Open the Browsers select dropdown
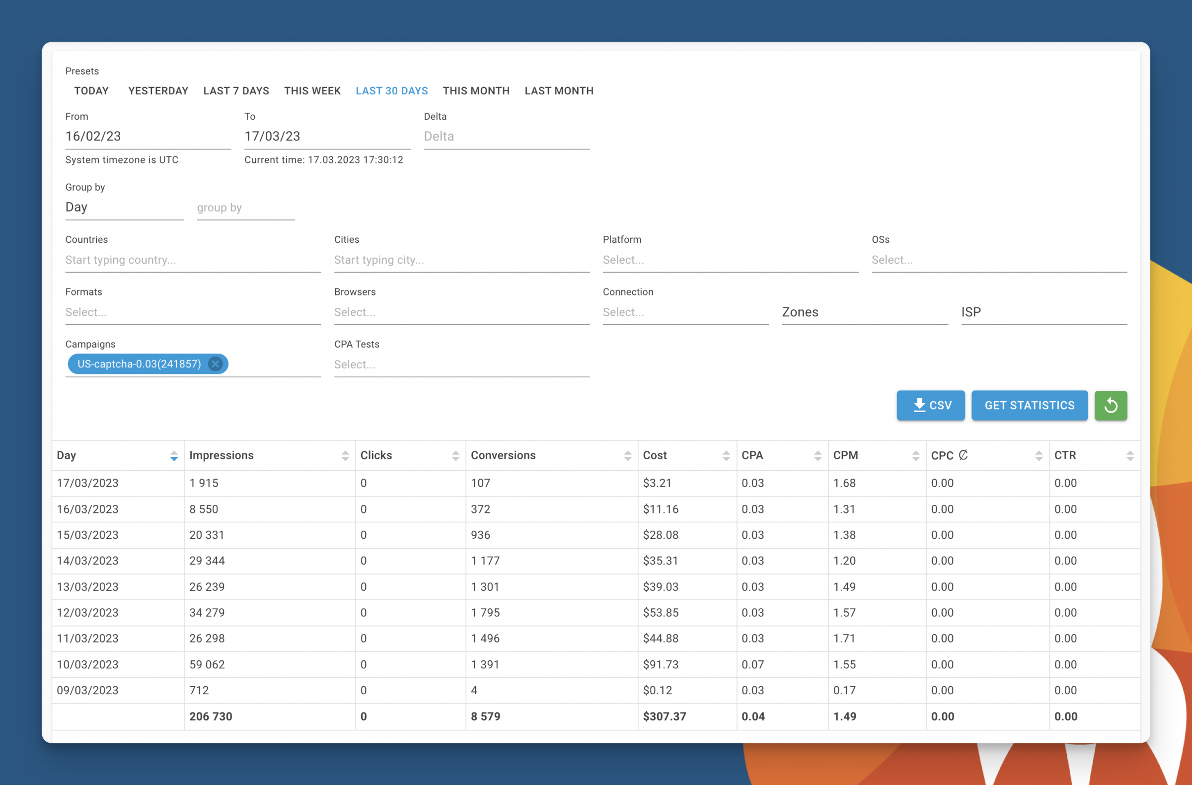The height and width of the screenshot is (785, 1192). point(462,312)
